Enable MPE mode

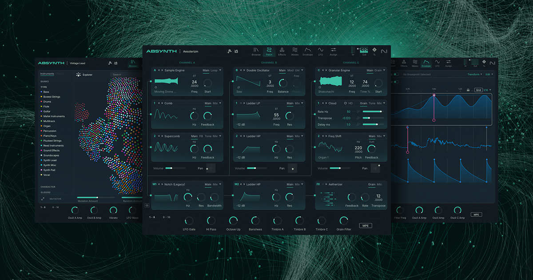tap(366, 225)
